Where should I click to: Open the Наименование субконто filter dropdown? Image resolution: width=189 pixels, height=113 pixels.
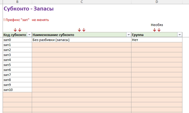129,35
